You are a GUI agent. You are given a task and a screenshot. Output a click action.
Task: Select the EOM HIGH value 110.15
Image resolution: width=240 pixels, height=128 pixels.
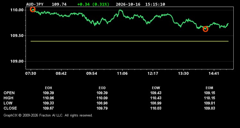(x=209, y=98)
